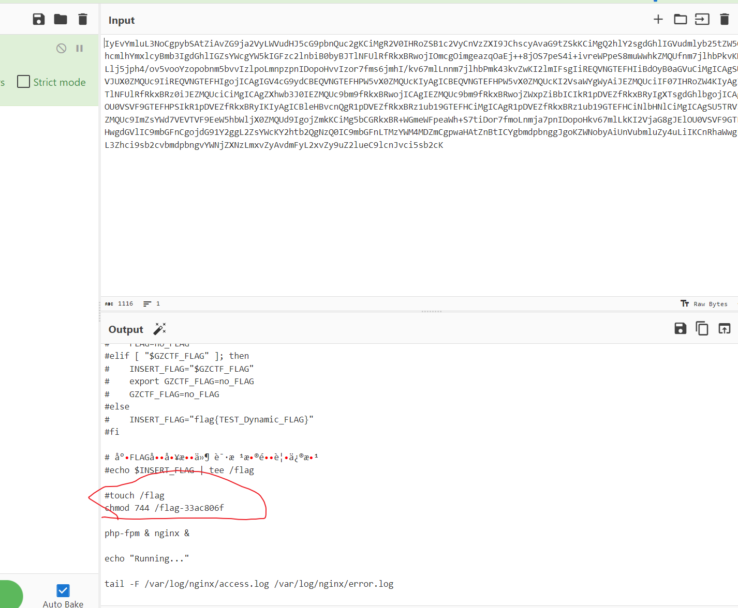
Task: Open the Raw Bytes encoding selector
Action: coord(704,304)
